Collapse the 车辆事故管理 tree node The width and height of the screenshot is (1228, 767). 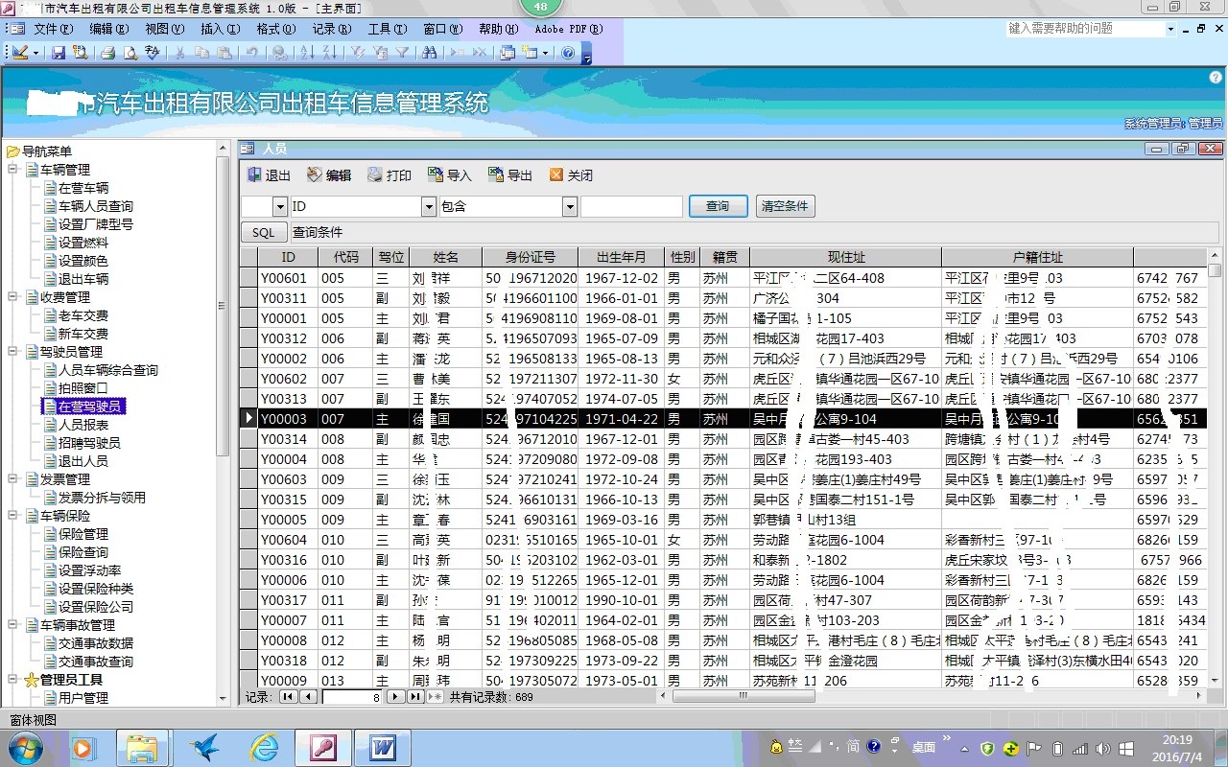[13, 625]
